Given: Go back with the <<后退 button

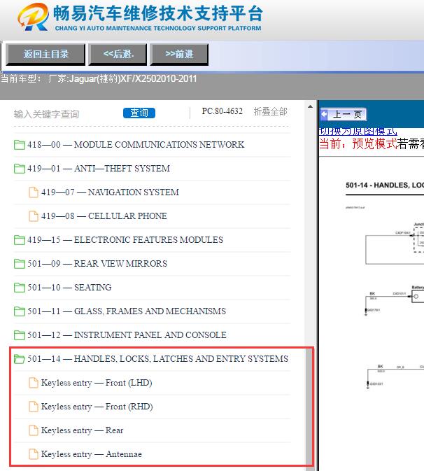Looking at the screenshot, I should coord(118,55).
